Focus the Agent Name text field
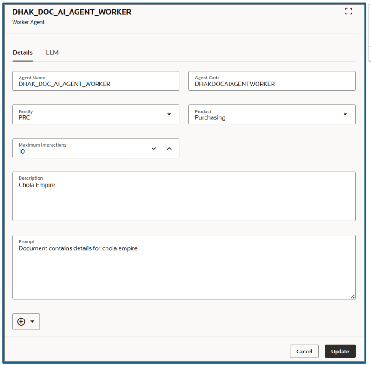 pos(95,84)
